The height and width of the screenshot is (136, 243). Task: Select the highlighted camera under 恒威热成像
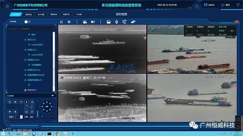point(37,85)
